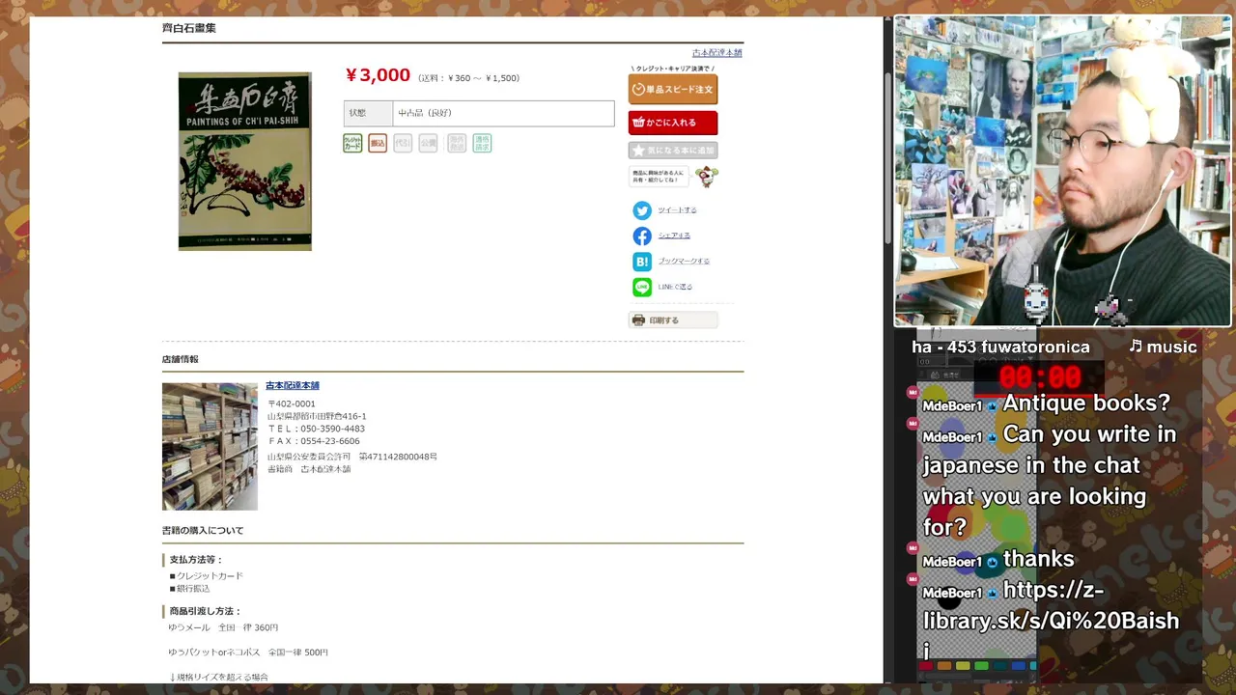The width and height of the screenshot is (1236, 695).
Task: Click the red 振込 bank transfer icon
Action: [x=378, y=143]
